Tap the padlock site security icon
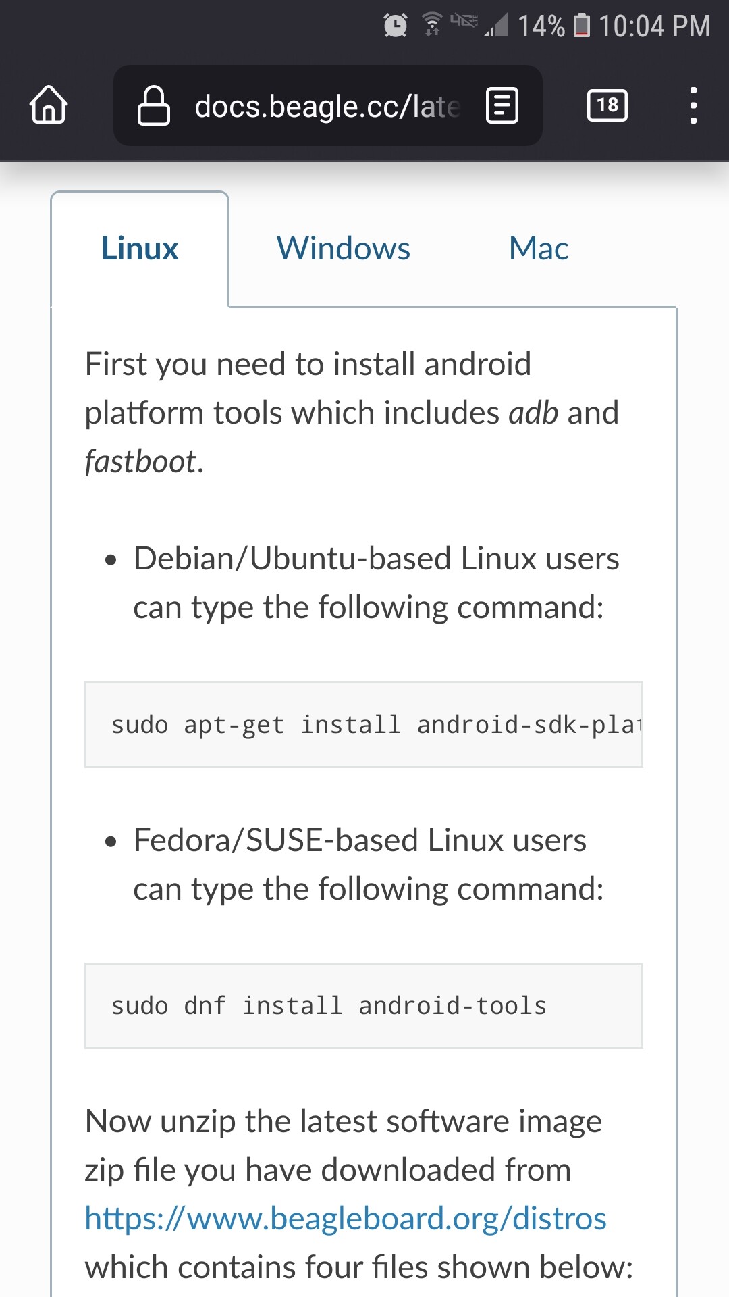 coord(154,106)
